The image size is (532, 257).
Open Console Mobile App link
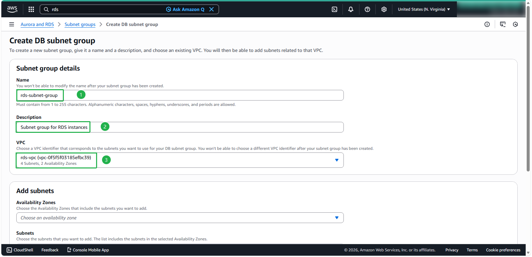pos(88,250)
